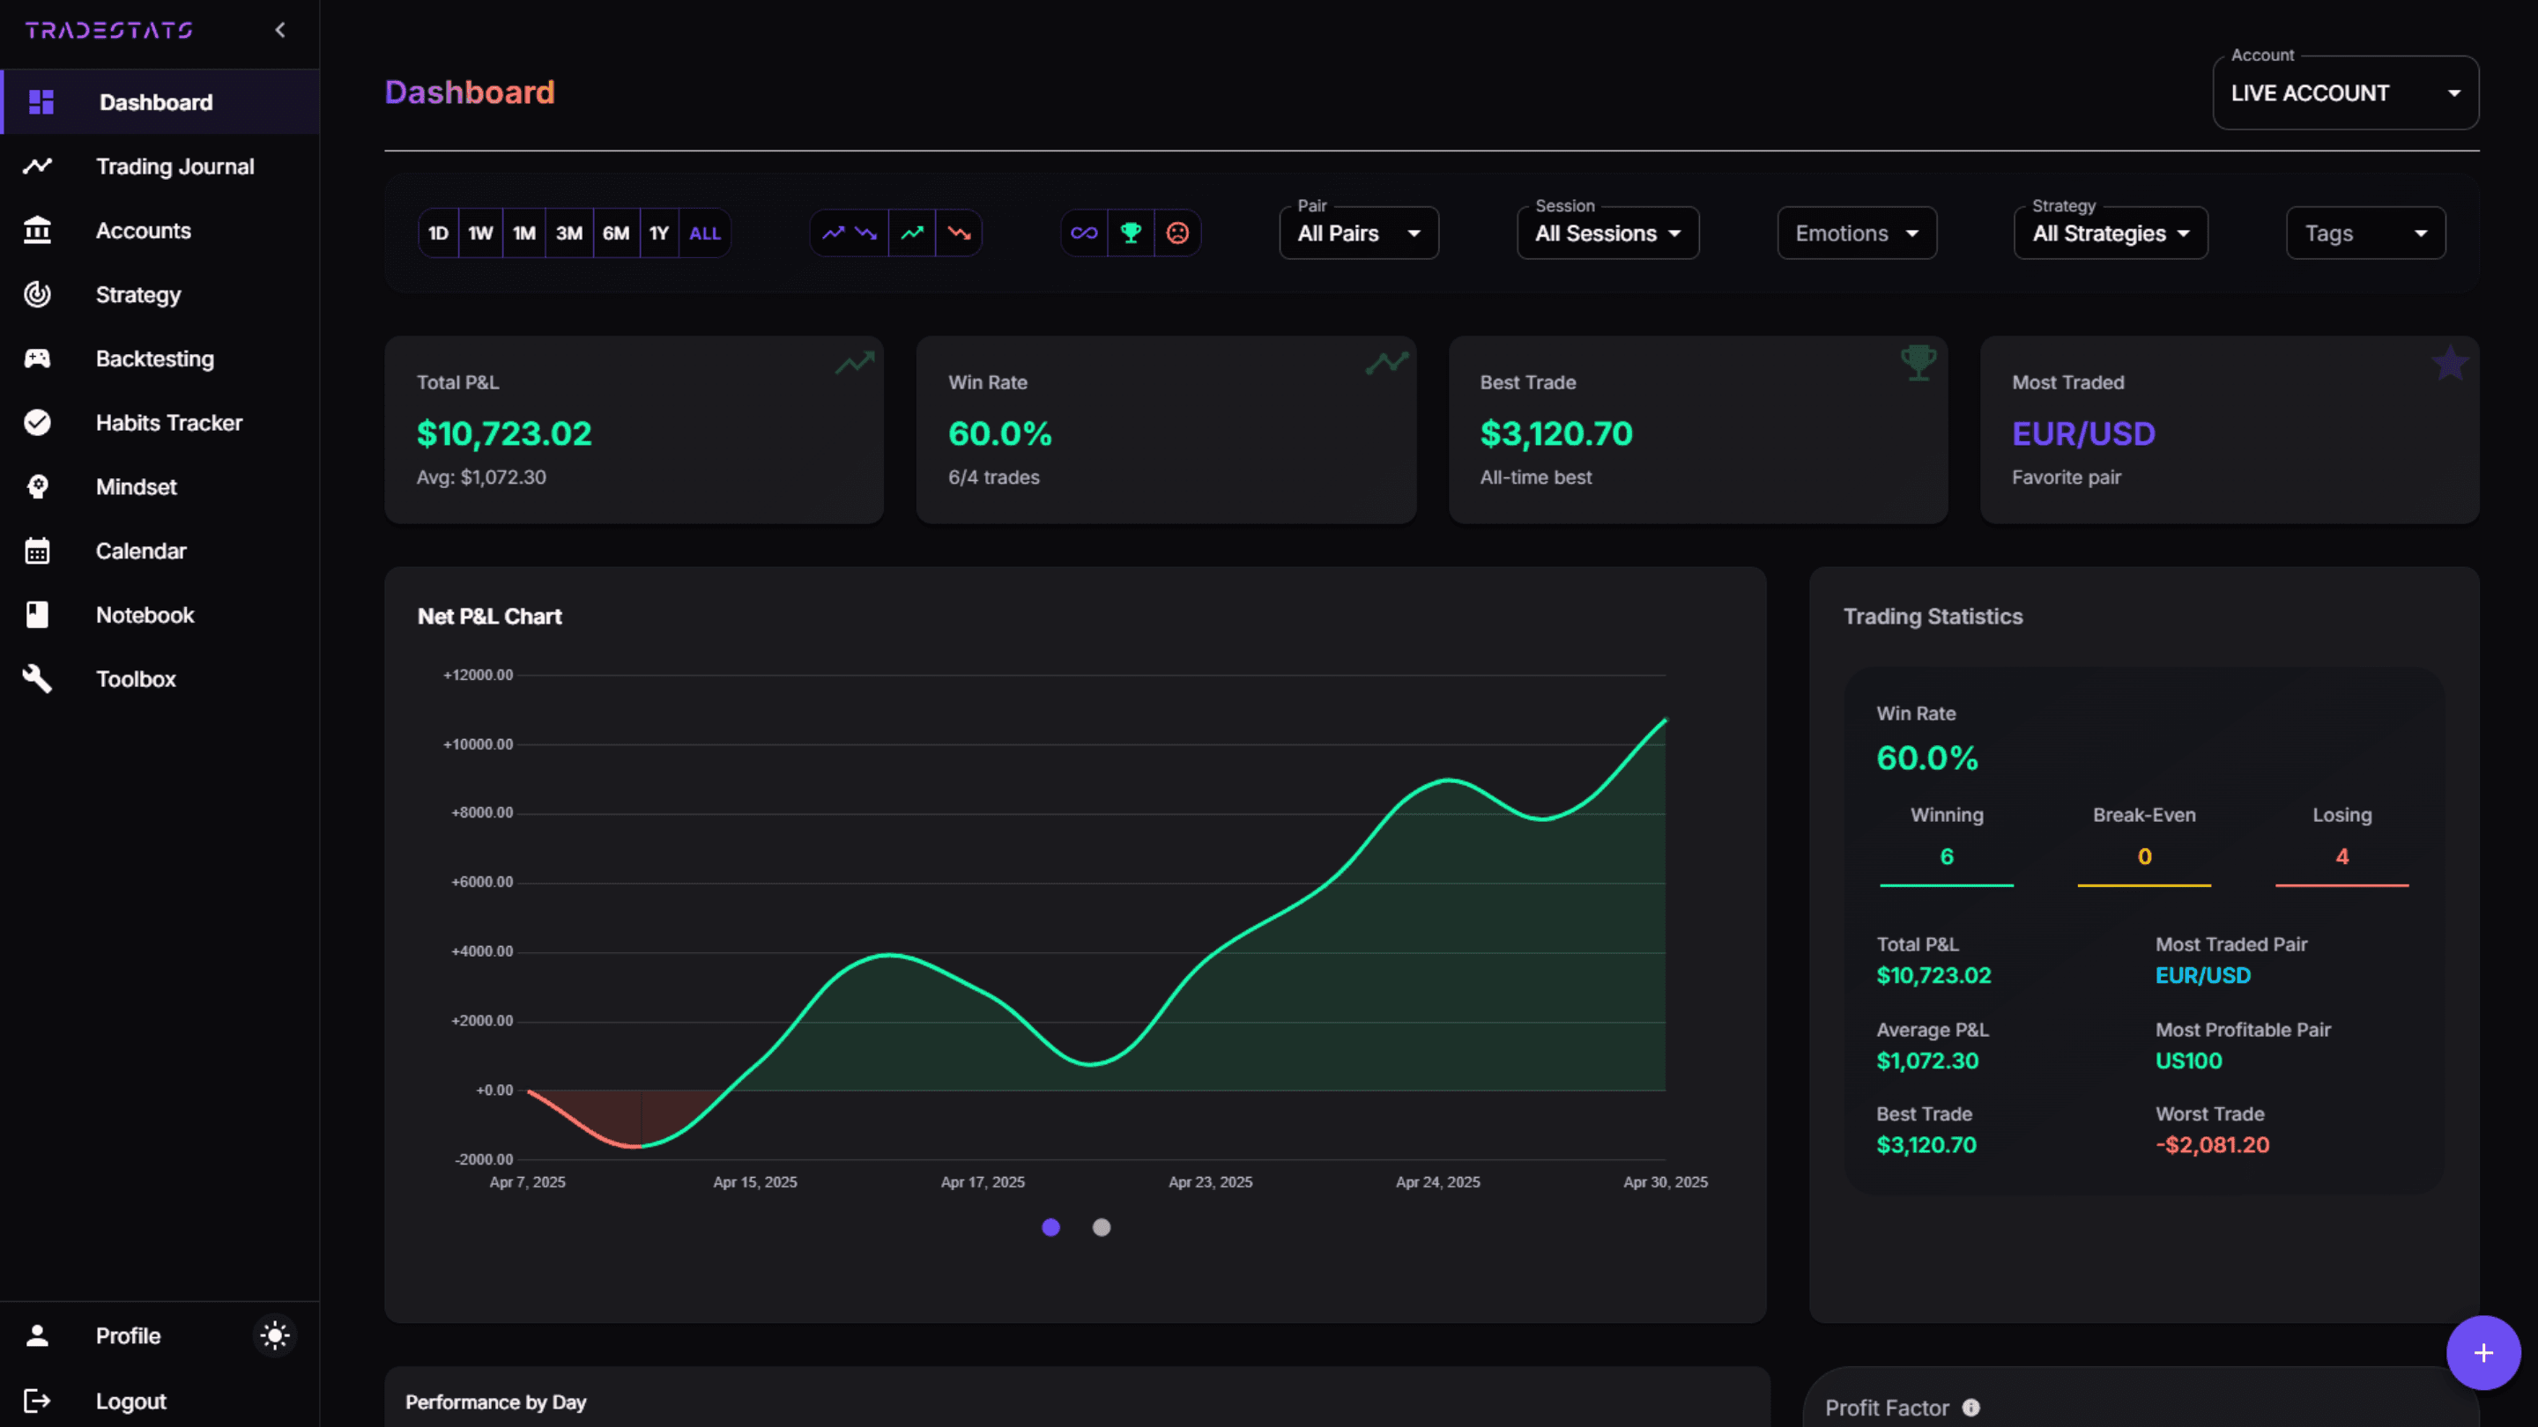The image size is (2538, 1427).
Task: Collapse the sidebar with the chevron arrow
Action: click(x=281, y=31)
